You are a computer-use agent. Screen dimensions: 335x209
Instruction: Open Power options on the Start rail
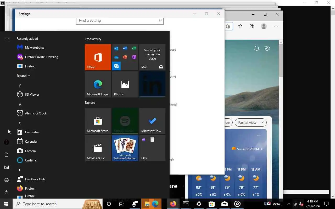coord(7,192)
